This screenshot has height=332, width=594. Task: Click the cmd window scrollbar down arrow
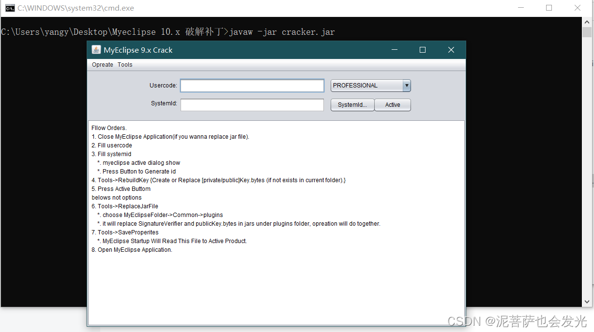(x=587, y=302)
